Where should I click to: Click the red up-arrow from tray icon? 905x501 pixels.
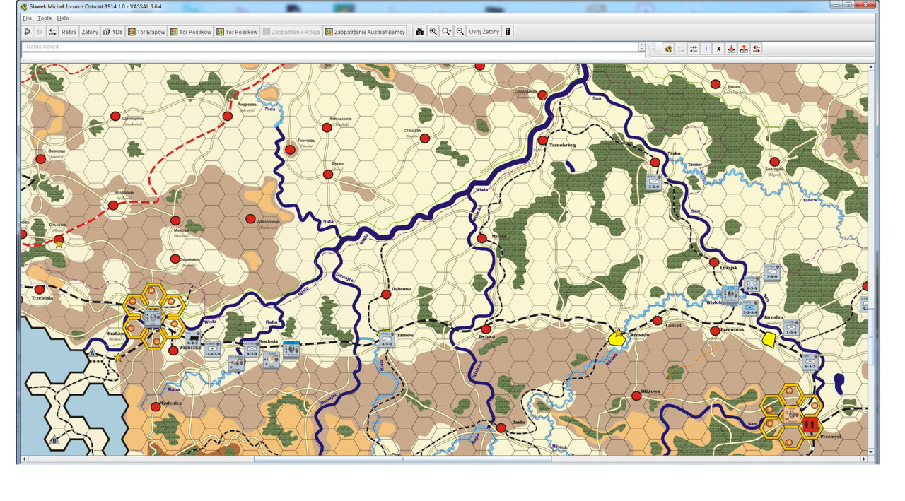pyautogui.click(x=744, y=49)
